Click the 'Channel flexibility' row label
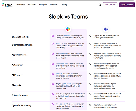 (x=20, y=37)
